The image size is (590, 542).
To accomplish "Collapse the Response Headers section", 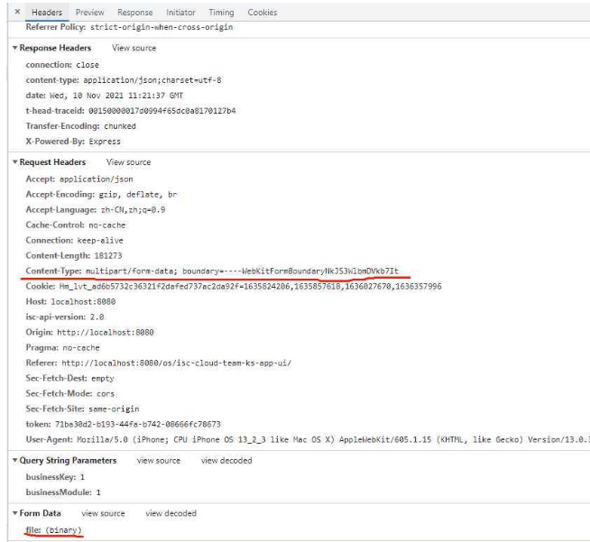I will coord(15,48).
